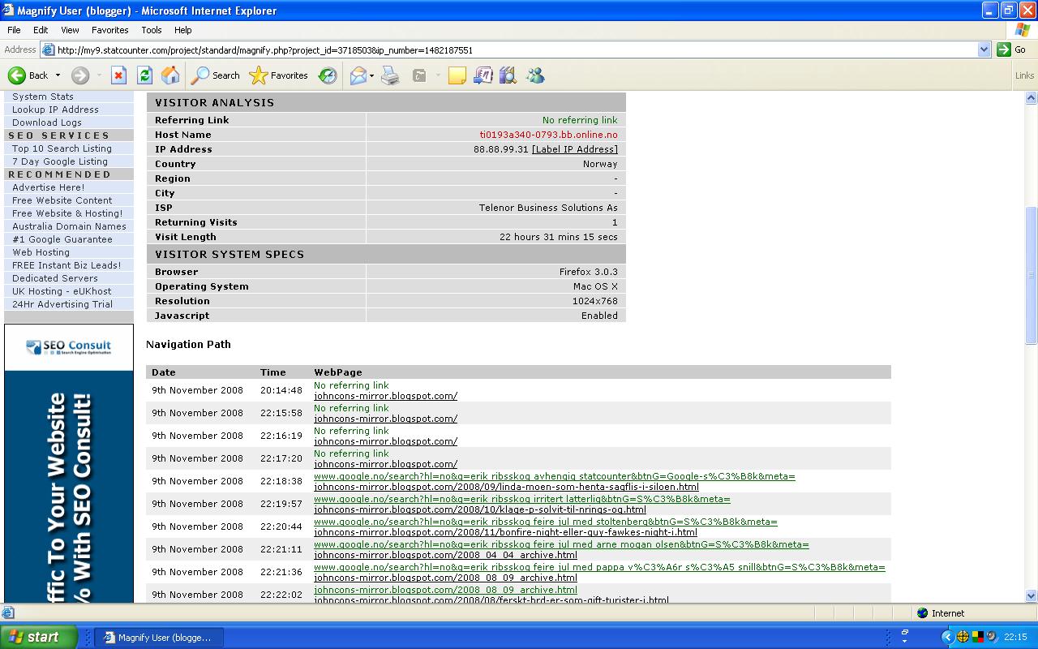Open the Free Website Content link
The height and width of the screenshot is (649, 1038).
pyautogui.click(x=62, y=200)
